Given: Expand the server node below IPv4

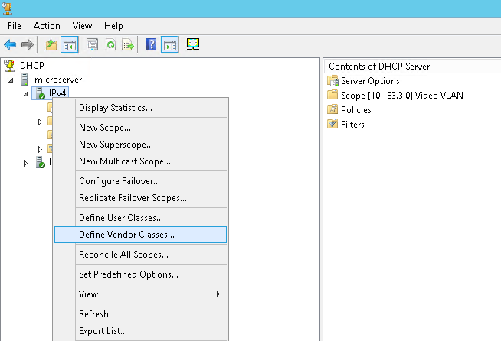Looking at the screenshot, I should 25,164.
